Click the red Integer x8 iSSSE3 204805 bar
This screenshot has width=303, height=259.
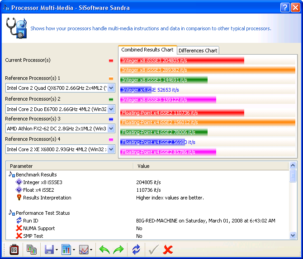[x=182, y=60]
